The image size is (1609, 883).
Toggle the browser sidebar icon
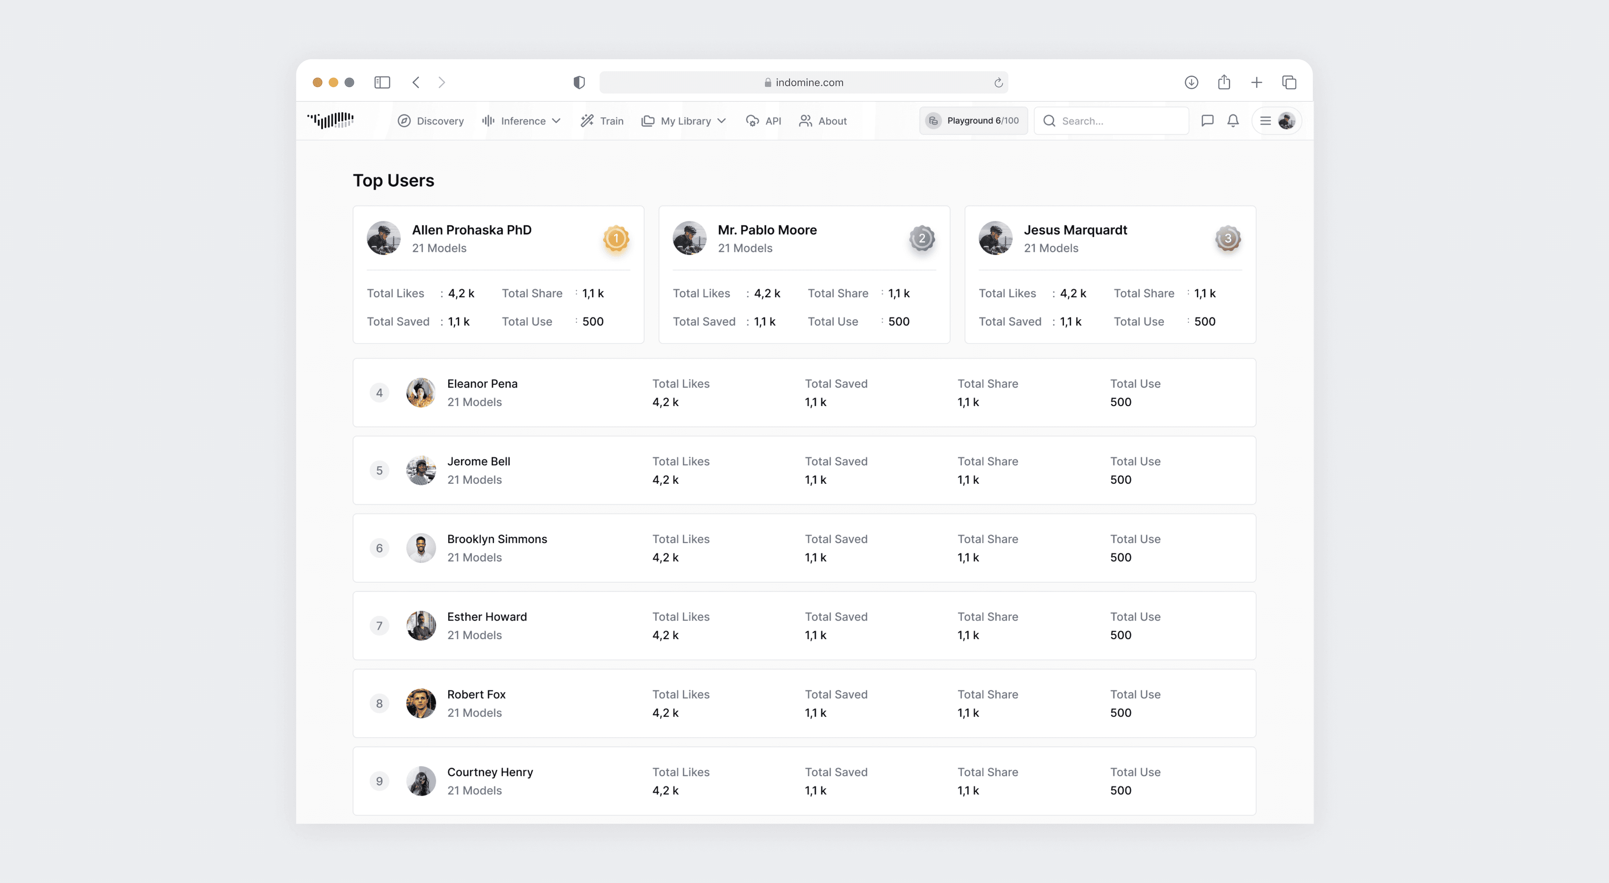coord(382,82)
